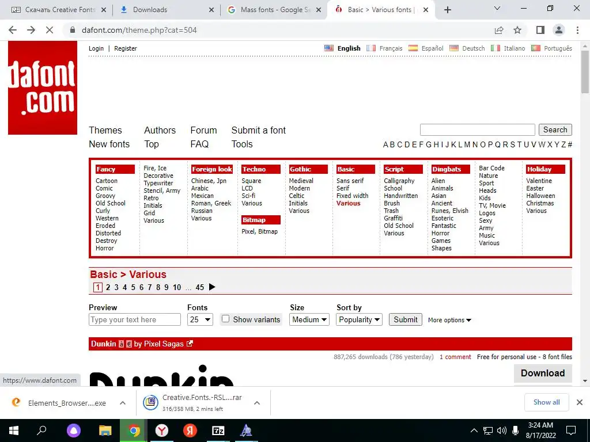
Task: Open the Login link
Action: [96, 48]
